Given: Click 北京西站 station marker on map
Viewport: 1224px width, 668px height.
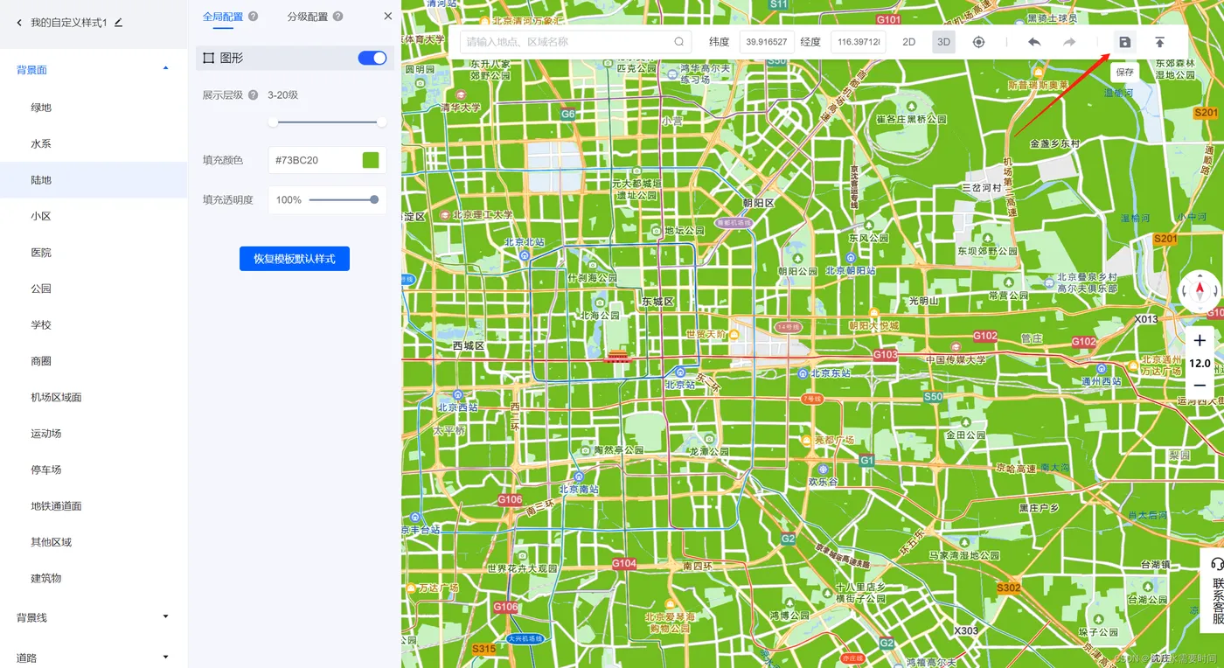Looking at the screenshot, I should pyautogui.click(x=457, y=395).
